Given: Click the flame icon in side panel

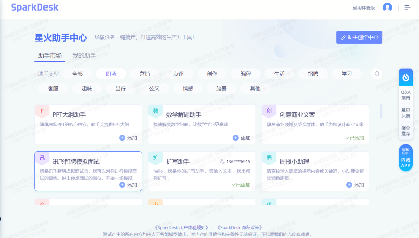Looking at the screenshot, I should pos(405,78).
